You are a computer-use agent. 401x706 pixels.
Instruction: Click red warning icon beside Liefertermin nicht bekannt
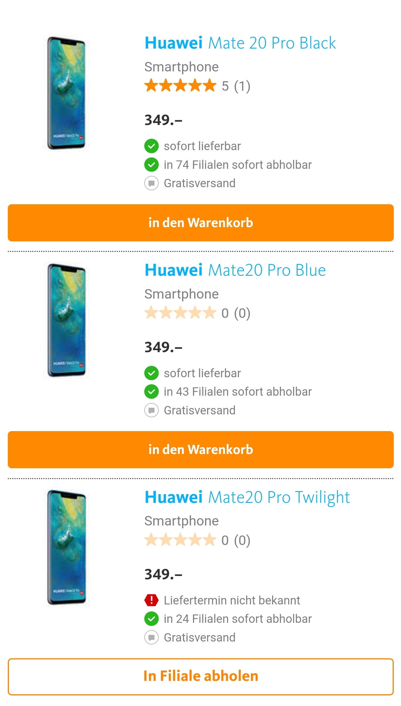click(151, 600)
